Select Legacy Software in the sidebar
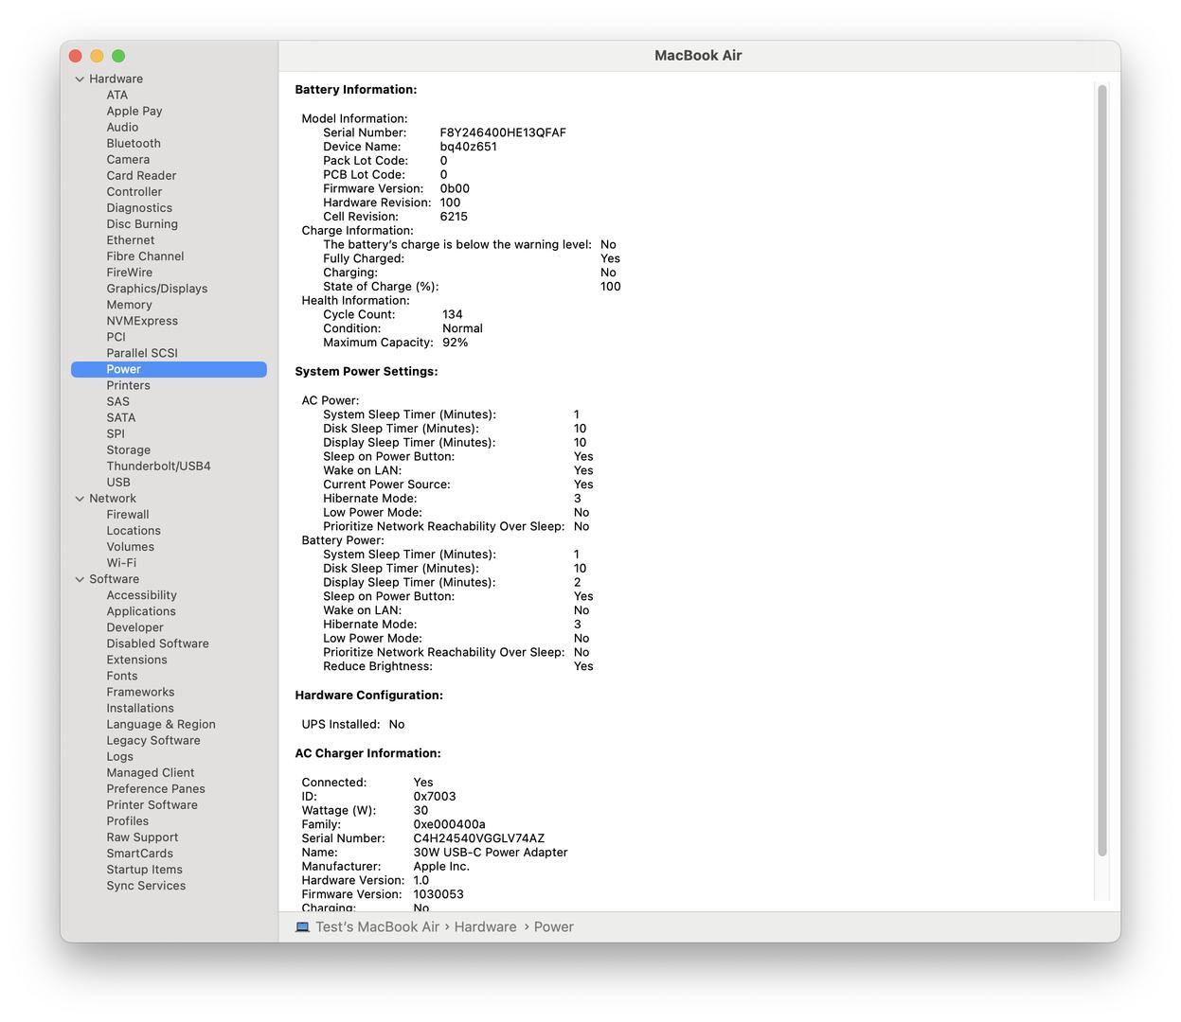1181x1022 pixels. click(x=153, y=740)
